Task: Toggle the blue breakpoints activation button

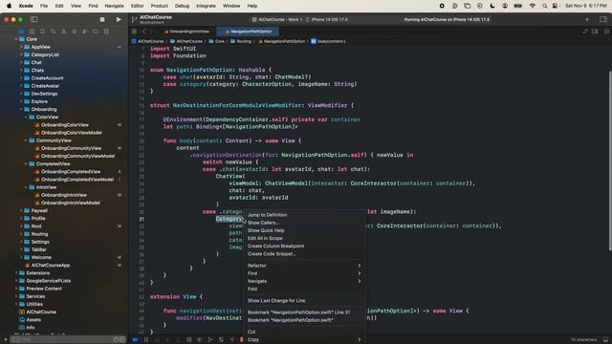Action: point(135,340)
